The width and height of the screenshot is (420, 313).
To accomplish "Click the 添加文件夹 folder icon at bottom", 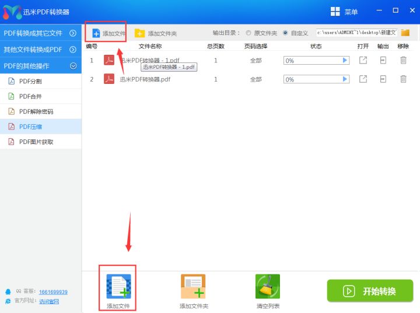I will point(193,286).
